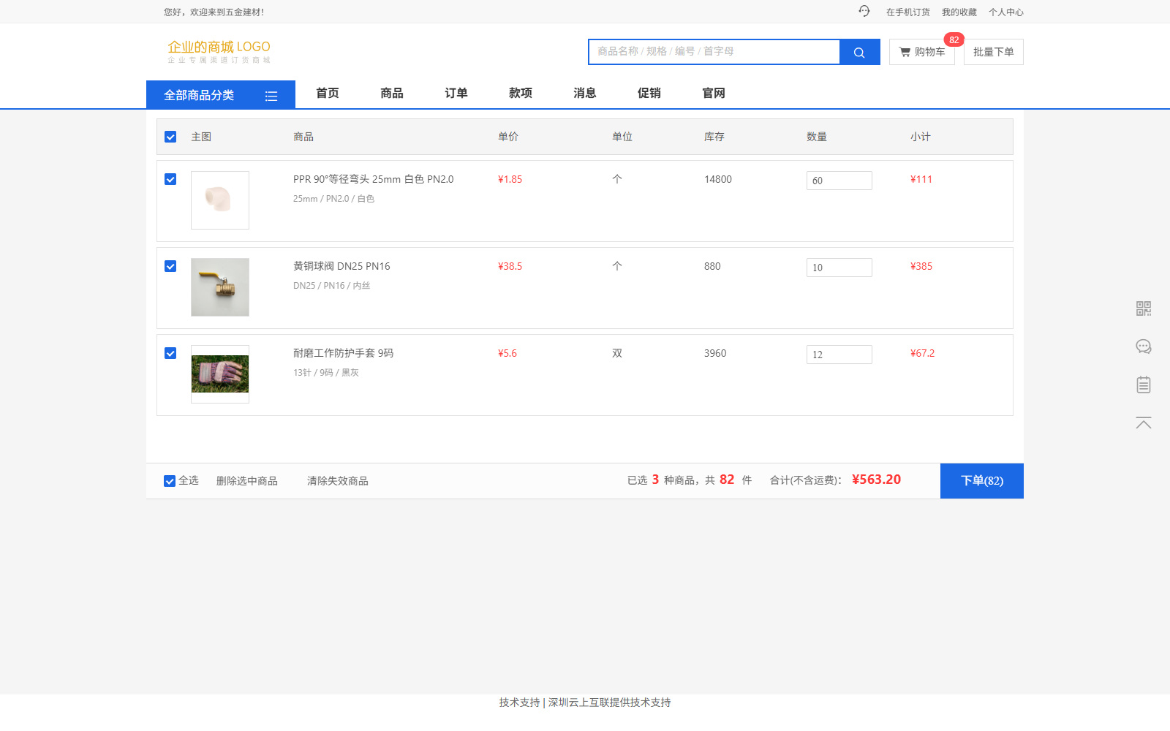
Task: Click the red 82 cart badge
Action: (x=954, y=39)
